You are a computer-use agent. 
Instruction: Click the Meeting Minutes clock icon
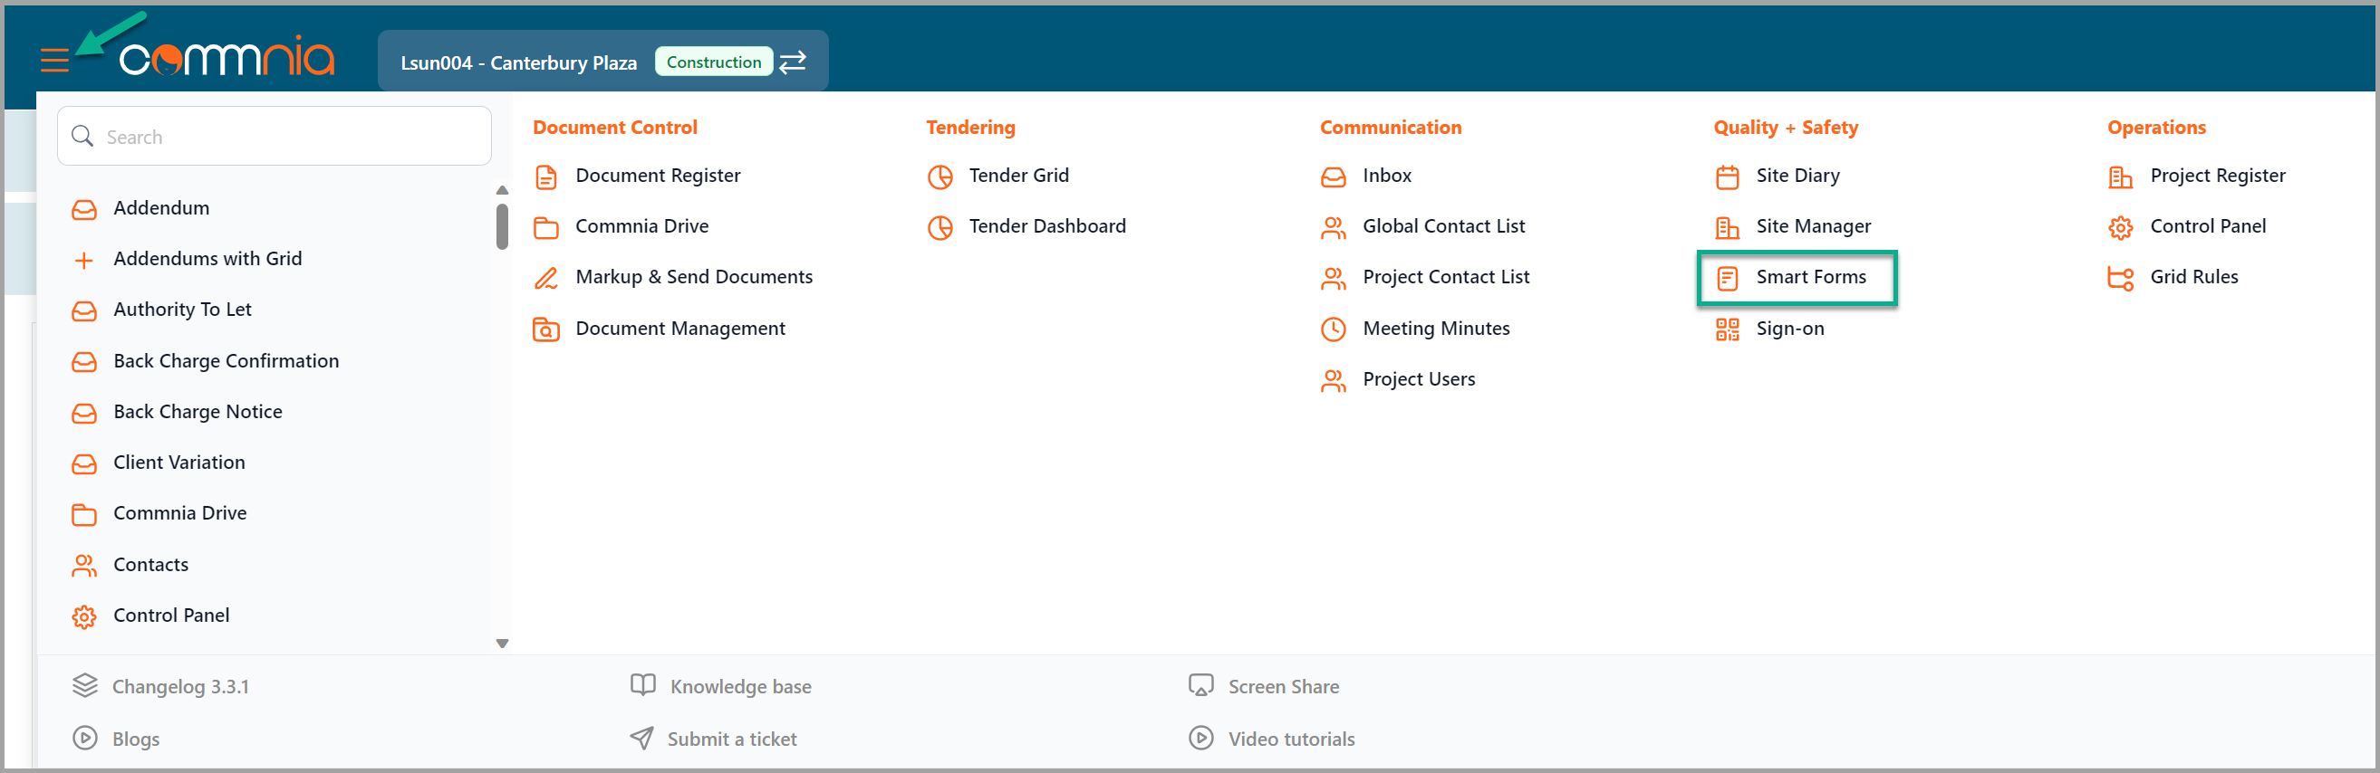pos(1334,329)
